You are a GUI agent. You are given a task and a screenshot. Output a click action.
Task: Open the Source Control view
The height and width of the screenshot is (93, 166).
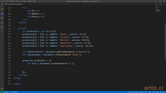pos(2,14)
